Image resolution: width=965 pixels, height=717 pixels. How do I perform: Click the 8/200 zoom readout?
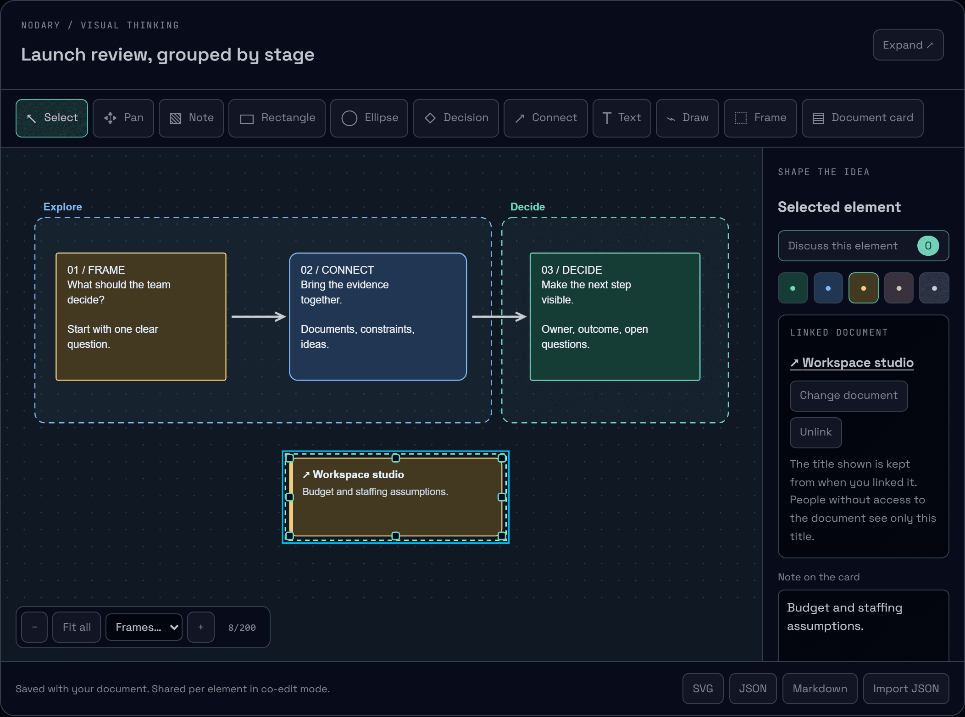click(x=242, y=628)
